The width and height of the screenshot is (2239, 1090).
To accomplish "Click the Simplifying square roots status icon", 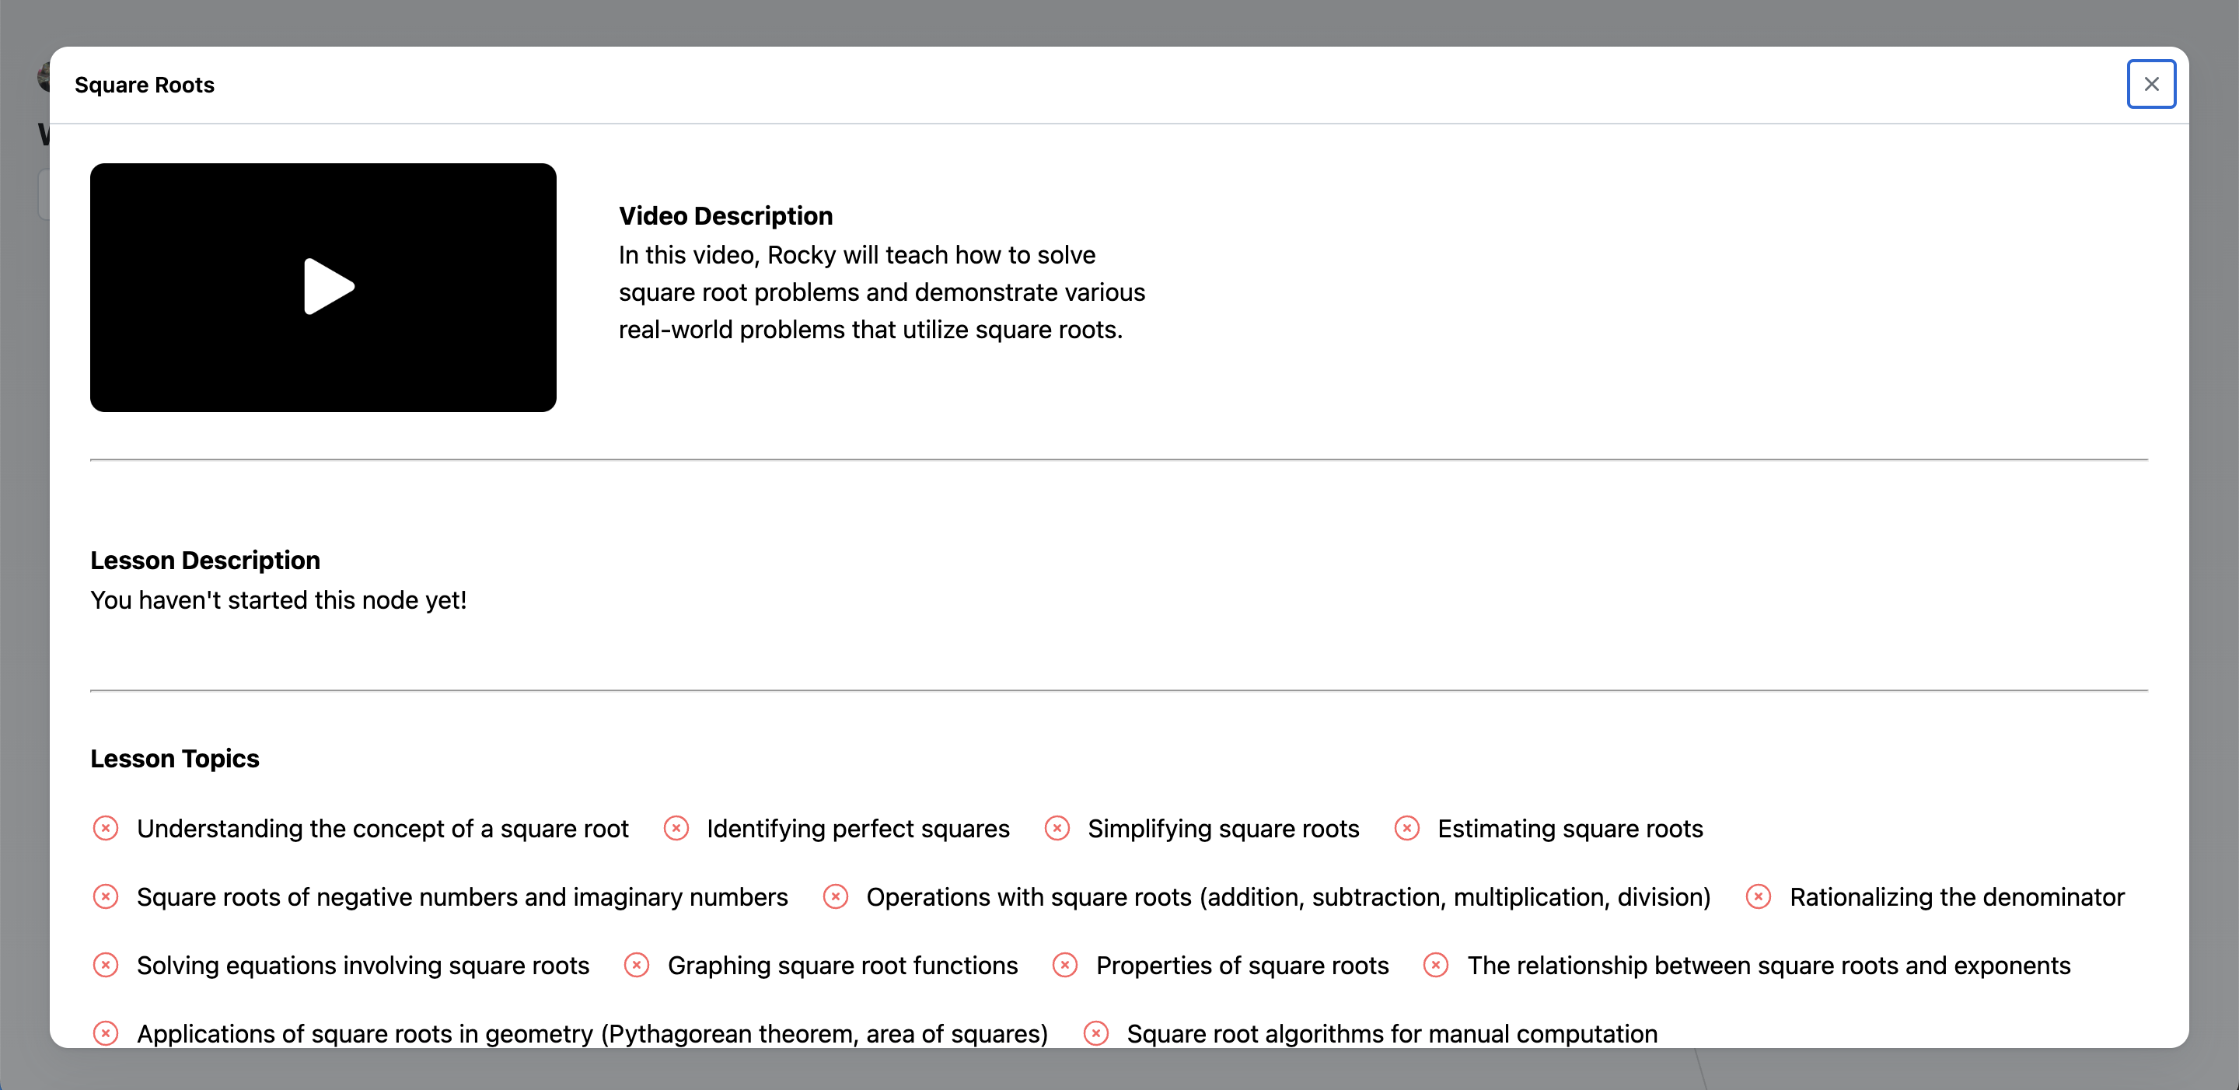I will click(1057, 828).
